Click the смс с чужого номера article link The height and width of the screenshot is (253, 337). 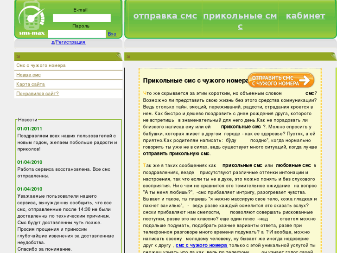201,245
